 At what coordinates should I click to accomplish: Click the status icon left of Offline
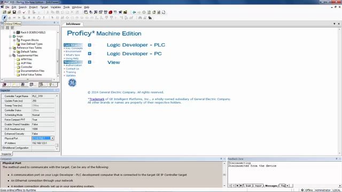[302, 190]
